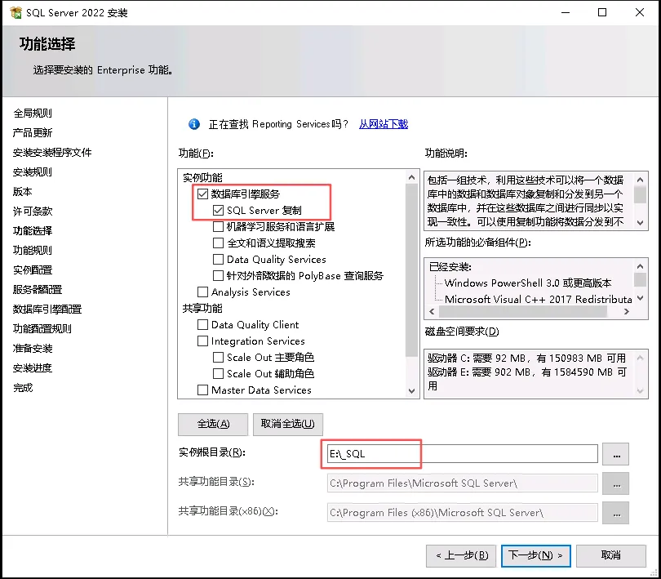This screenshot has width=661, height=579.
Task: Check the 全文和语义提取搜索 option
Action: pyautogui.click(x=218, y=243)
